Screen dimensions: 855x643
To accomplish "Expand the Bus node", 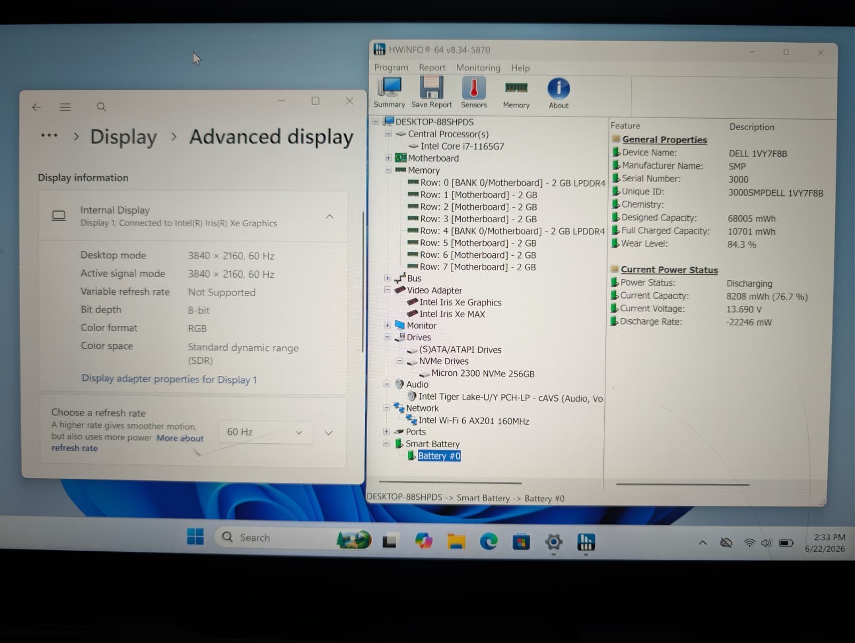I will pyautogui.click(x=387, y=278).
